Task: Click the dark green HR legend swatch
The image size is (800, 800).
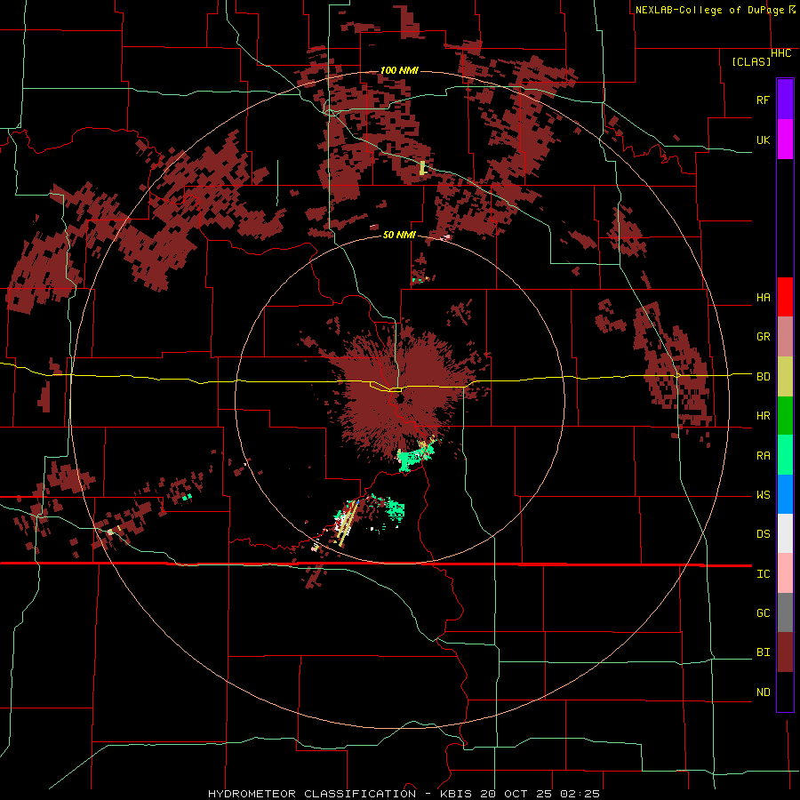Action: (x=785, y=416)
